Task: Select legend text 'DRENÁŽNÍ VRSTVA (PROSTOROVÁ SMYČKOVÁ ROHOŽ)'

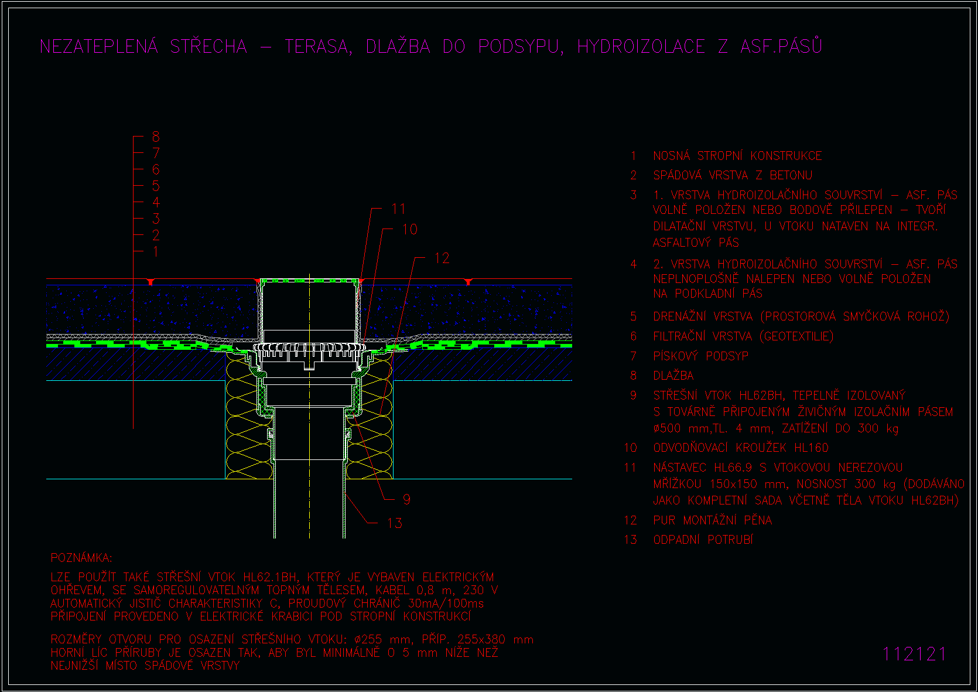Action: coord(801,316)
